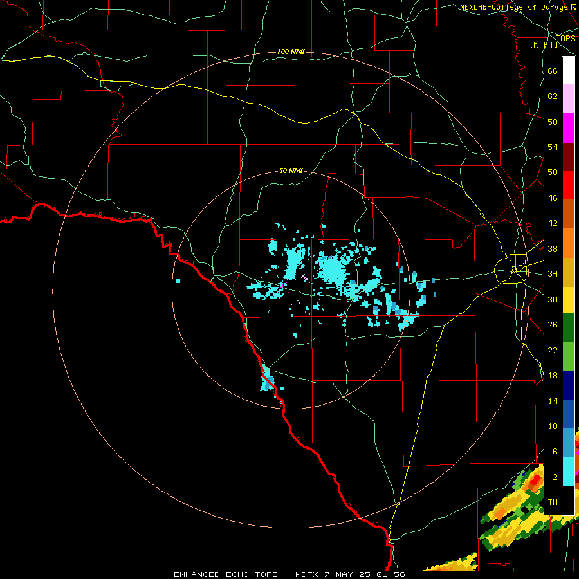Click the legend value 22
579x579 pixels.
553,351
